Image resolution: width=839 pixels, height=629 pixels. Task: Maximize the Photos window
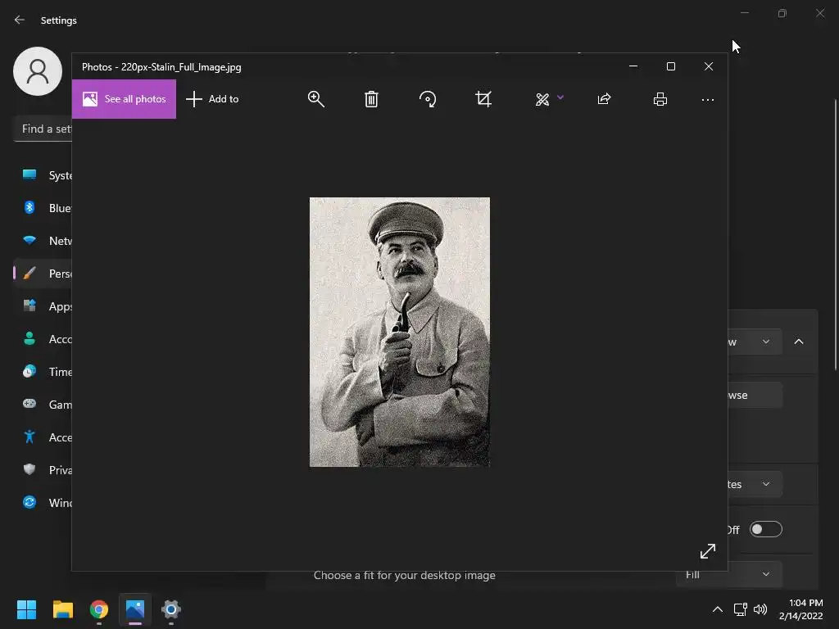[x=670, y=66]
